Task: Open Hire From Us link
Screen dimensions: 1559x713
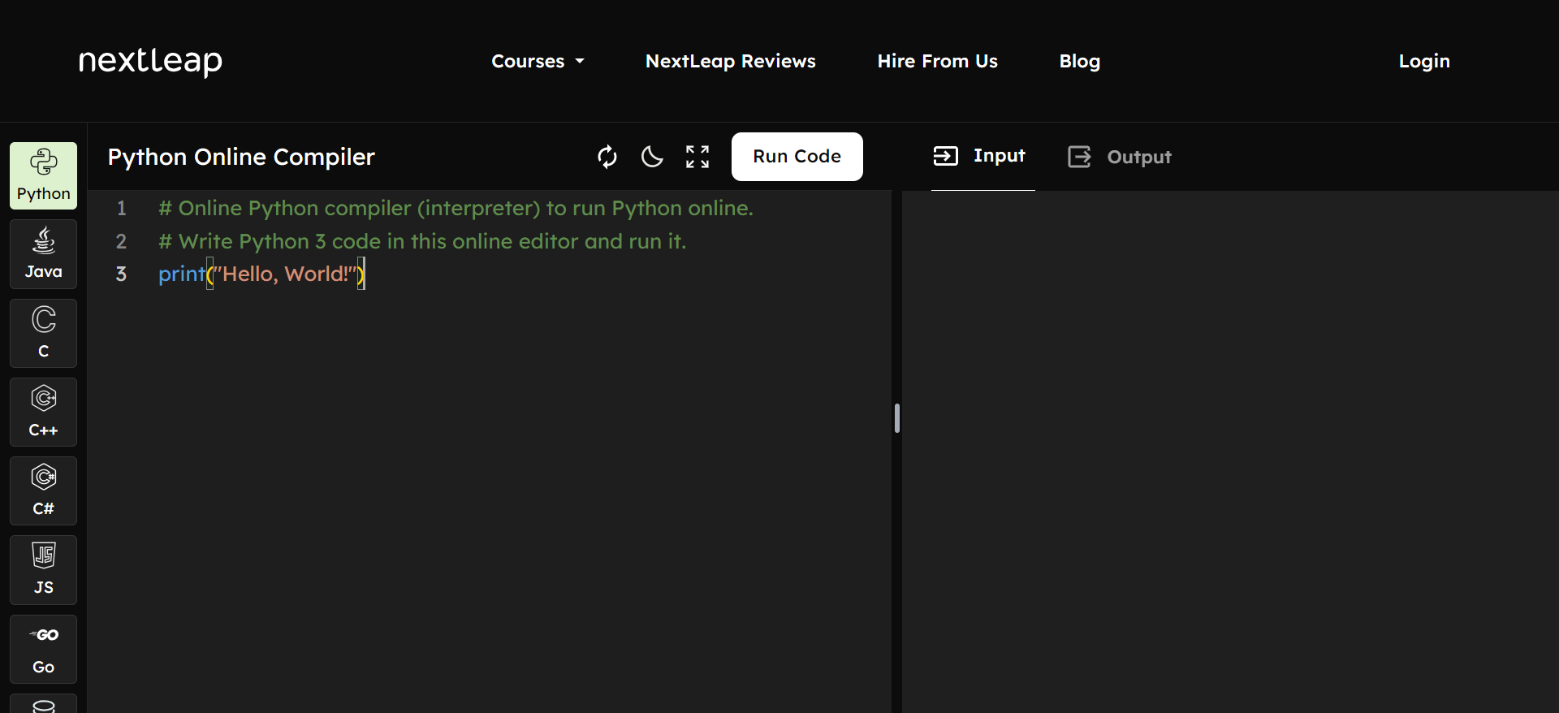Action: coord(937,61)
